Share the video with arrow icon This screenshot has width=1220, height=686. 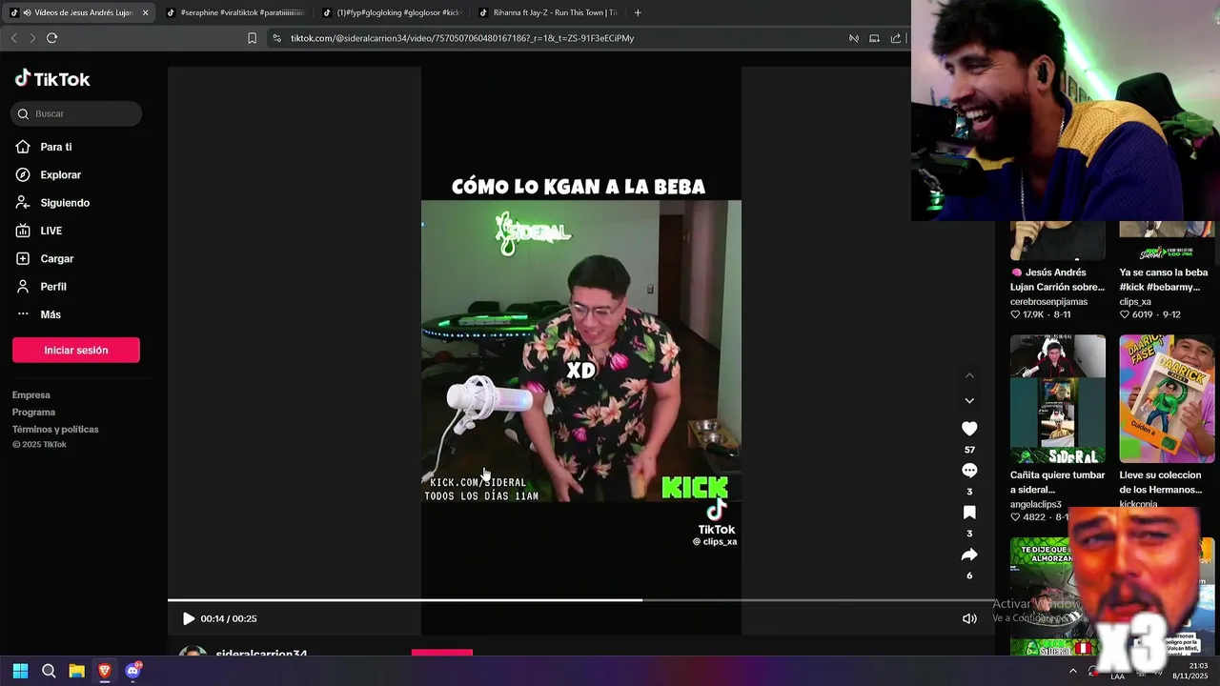click(x=969, y=555)
